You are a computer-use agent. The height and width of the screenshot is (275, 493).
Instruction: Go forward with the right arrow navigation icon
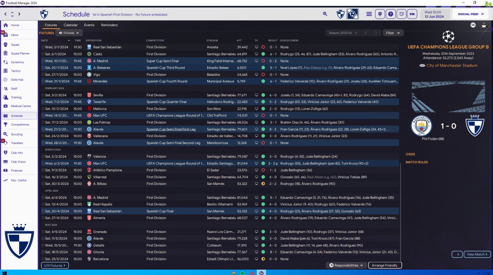pyautogui.click(x=19, y=14)
